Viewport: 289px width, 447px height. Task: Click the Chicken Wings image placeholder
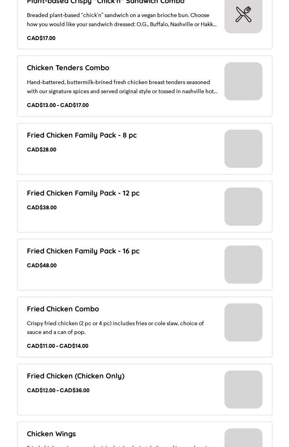[x=243, y=437]
